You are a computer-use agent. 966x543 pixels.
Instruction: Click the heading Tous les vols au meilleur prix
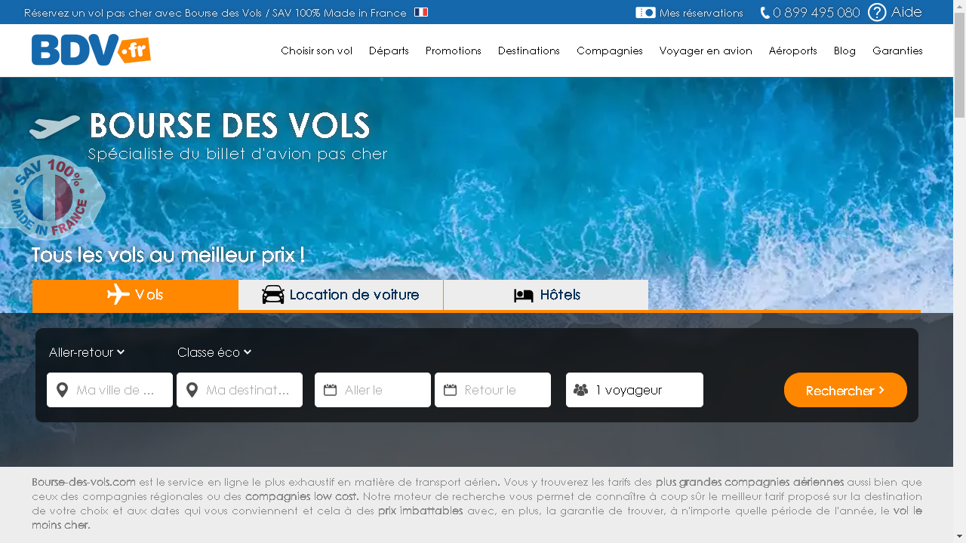tap(168, 255)
